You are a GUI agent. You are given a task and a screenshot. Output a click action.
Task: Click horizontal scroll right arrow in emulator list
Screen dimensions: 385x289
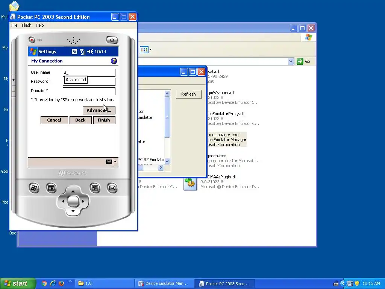[x=161, y=167]
